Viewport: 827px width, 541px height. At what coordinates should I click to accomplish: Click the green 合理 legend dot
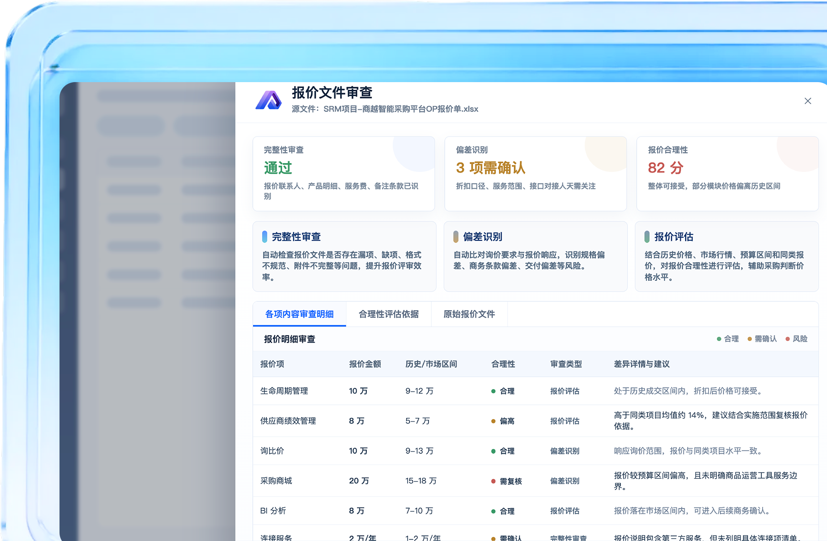pos(719,339)
